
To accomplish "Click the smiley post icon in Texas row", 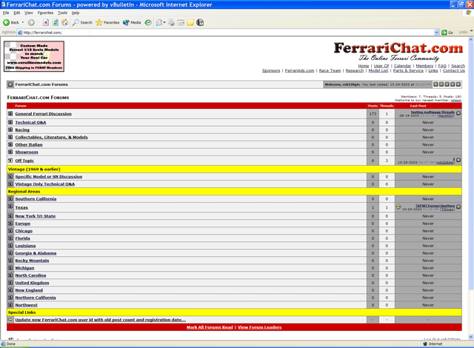I will pos(398,207).
